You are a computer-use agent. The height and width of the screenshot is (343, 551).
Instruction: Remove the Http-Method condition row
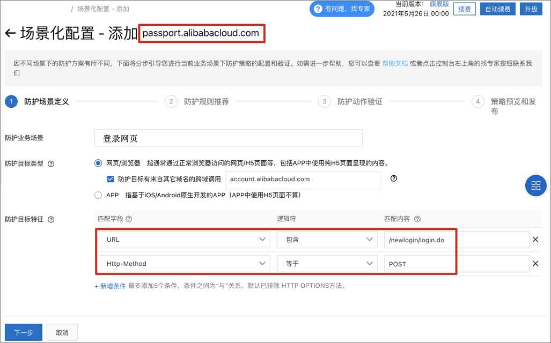[x=535, y=263]
